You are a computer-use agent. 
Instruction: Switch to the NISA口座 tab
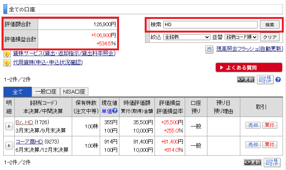tap(74, 91)
